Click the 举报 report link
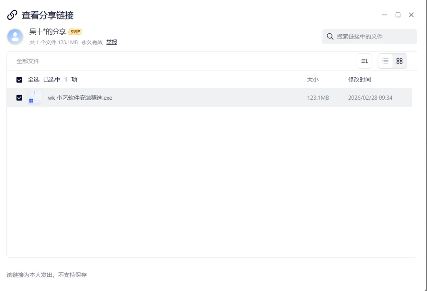Viewport: 427px width, 291px height. 111,42
